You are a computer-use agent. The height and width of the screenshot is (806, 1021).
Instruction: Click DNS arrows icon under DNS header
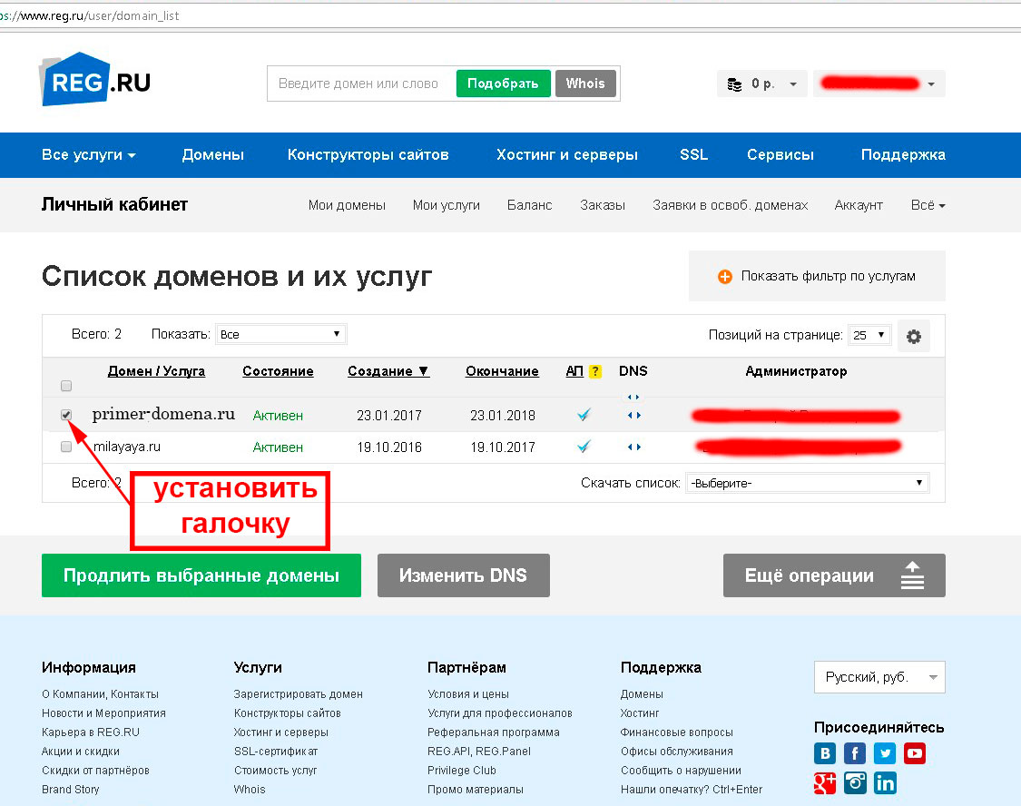click(x=633, y=397)
